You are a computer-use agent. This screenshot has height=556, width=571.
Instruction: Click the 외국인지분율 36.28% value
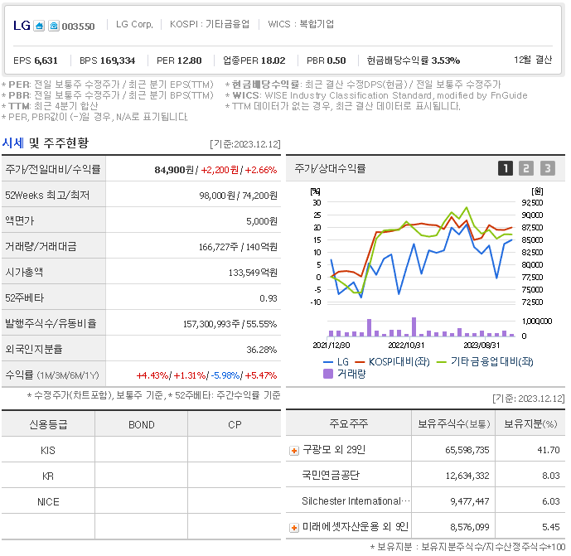pyautogui.click(x=261, y=350)
